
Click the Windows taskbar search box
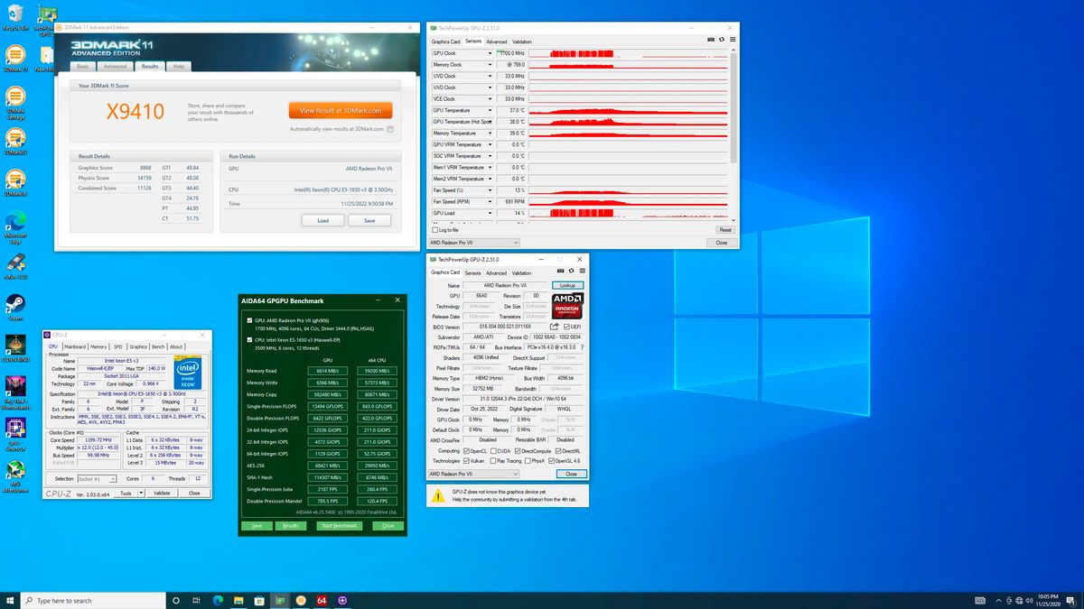(x=93, y=600)
